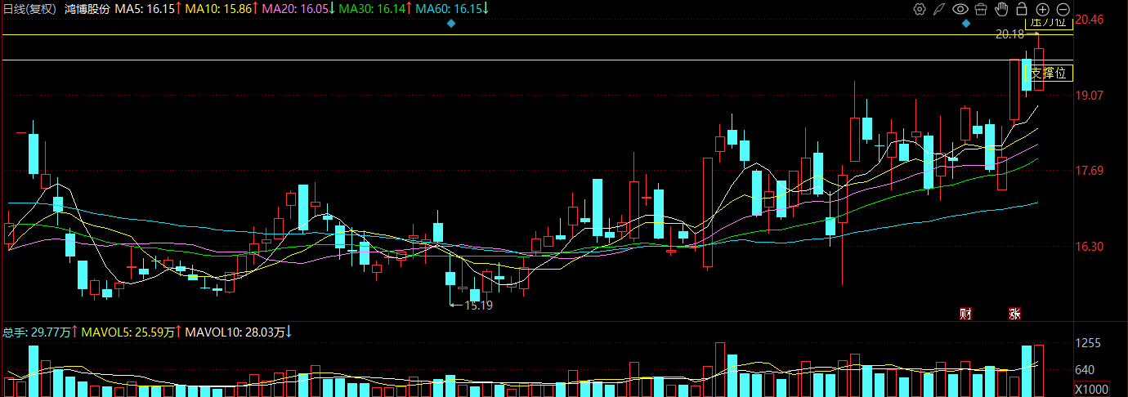Click the blue diamond marker near MA60
The width and height of the screenshot is (1128, 397).
(x=450, y=24)
